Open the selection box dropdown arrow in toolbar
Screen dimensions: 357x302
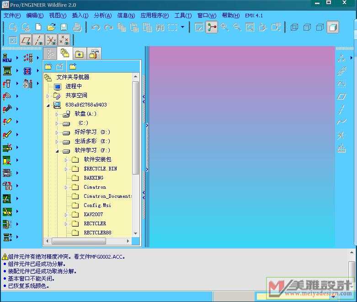click(x=182, y=27)
